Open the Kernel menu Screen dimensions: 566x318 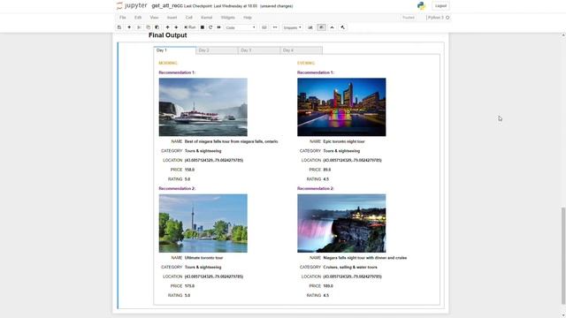point(206,18)
